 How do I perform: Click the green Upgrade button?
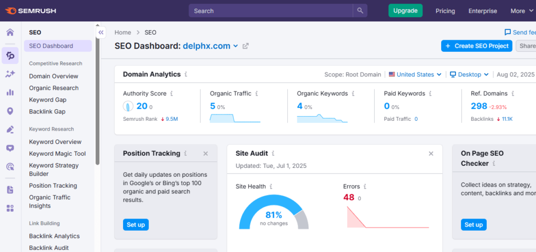coord(406,10)
